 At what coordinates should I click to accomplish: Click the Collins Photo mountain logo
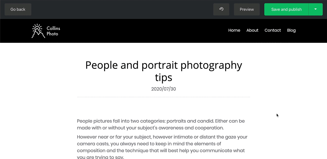38,31
